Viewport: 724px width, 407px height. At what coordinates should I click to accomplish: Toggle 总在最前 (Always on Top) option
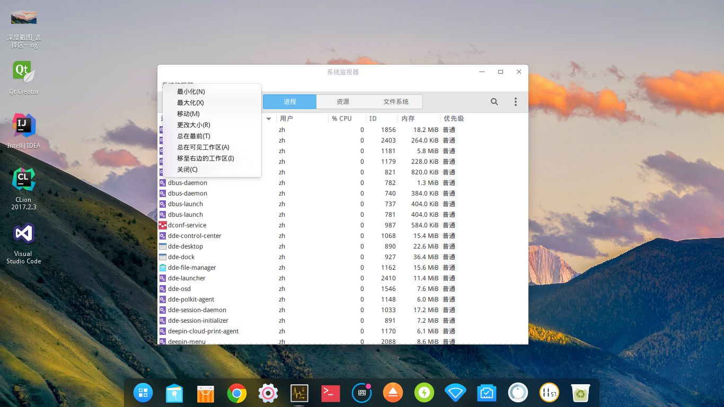(193, 136)
